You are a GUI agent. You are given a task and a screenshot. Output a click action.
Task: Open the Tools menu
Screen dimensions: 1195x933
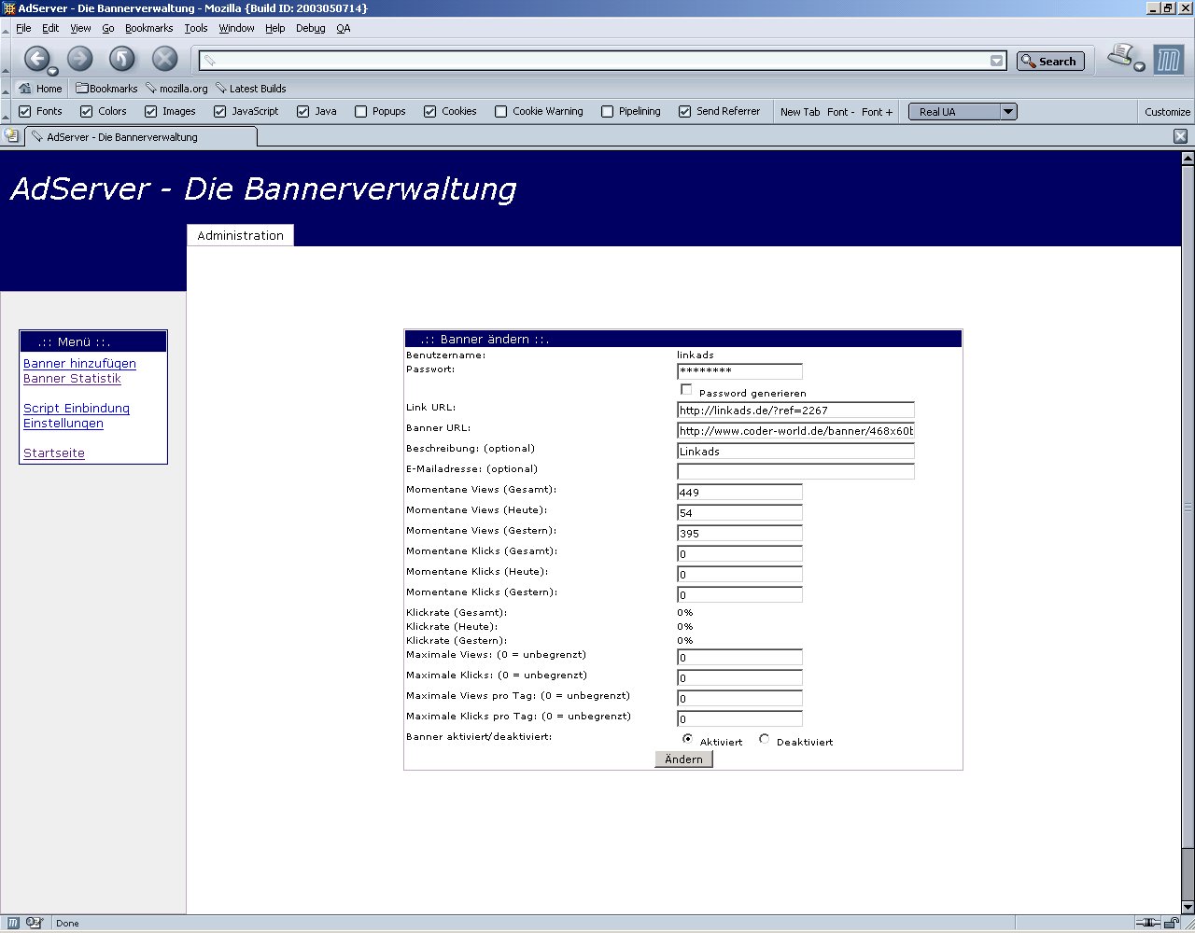click(196, 28)
